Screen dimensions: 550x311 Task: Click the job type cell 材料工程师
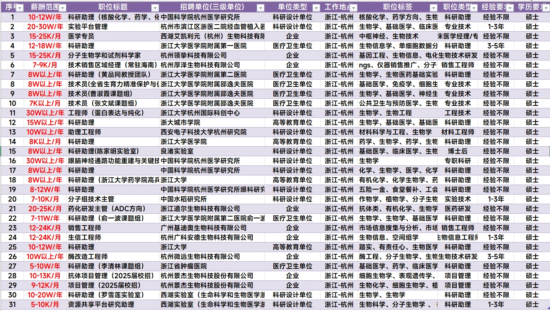click(458, 132)
